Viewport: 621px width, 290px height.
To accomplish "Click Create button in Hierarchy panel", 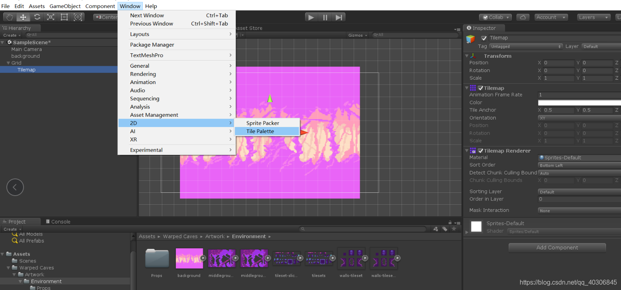I will coord(11,35).
